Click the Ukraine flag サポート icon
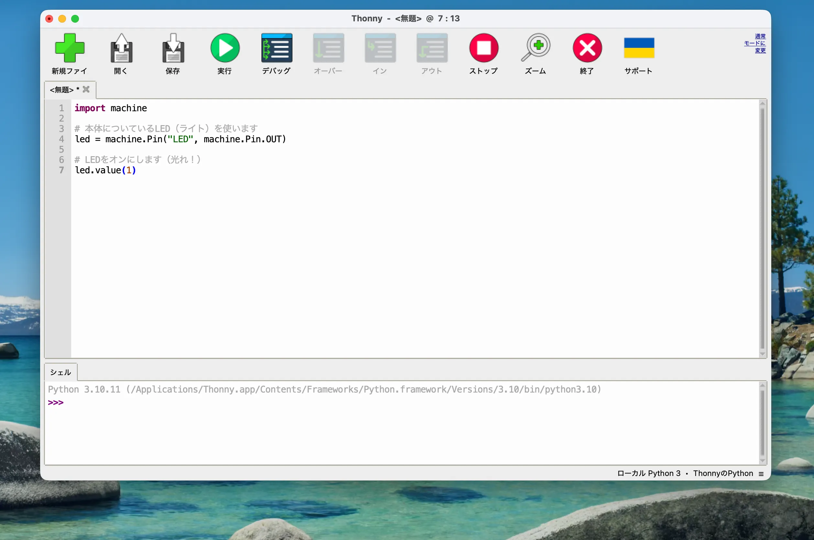Screen dimensions: 814x540 coord(639,48)
